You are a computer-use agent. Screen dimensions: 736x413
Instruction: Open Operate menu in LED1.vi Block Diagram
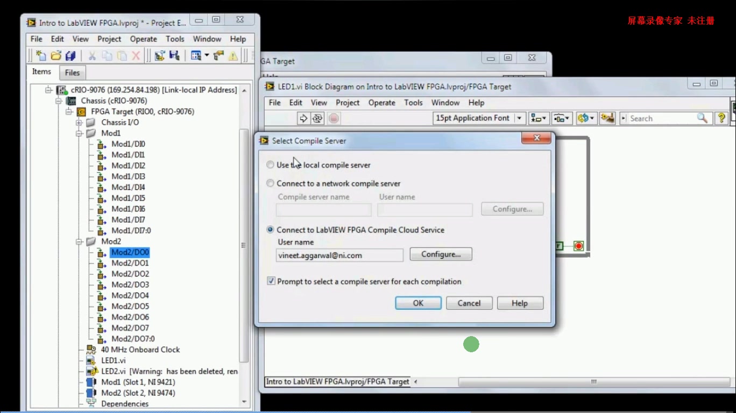point(382,102)
